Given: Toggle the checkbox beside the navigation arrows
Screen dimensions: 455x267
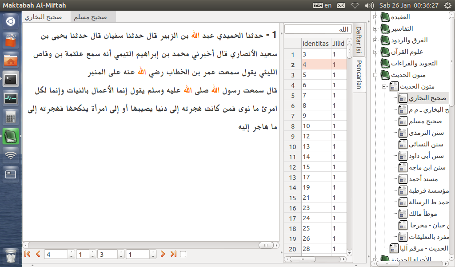Looking at the screenshot, I should 183,253.
